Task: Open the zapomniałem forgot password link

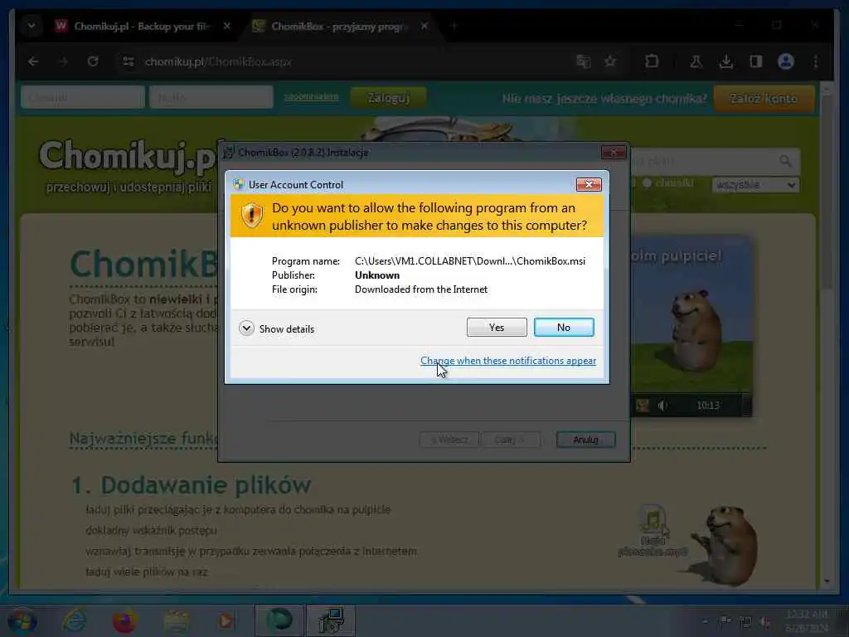Action: coord(312,96)
